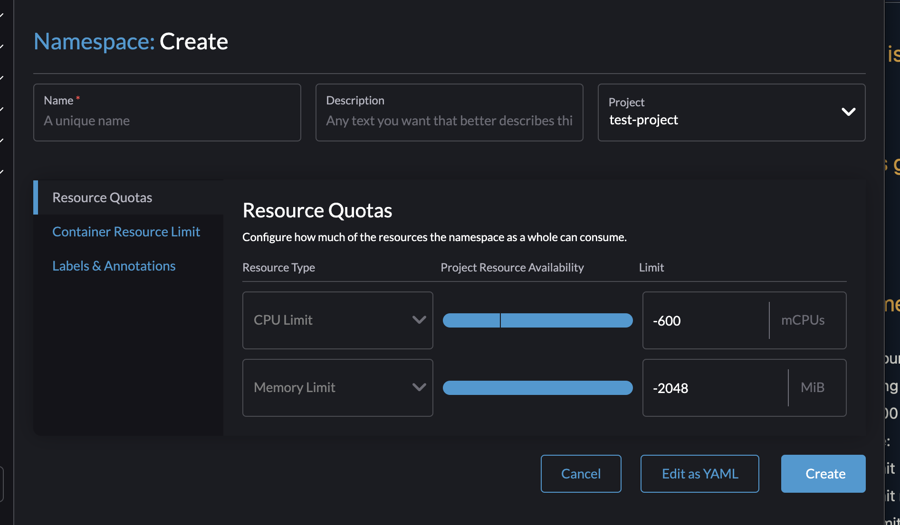Viewport: 900px width, 525px height.
Task: Click the Memory Limit chevron arrow
Action: [419, 387]
